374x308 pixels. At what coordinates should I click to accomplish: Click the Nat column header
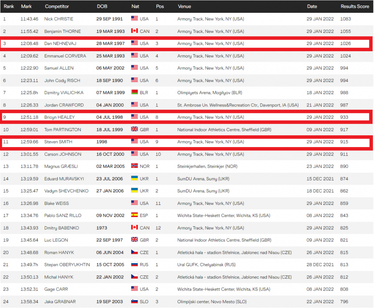click(135, 7)
